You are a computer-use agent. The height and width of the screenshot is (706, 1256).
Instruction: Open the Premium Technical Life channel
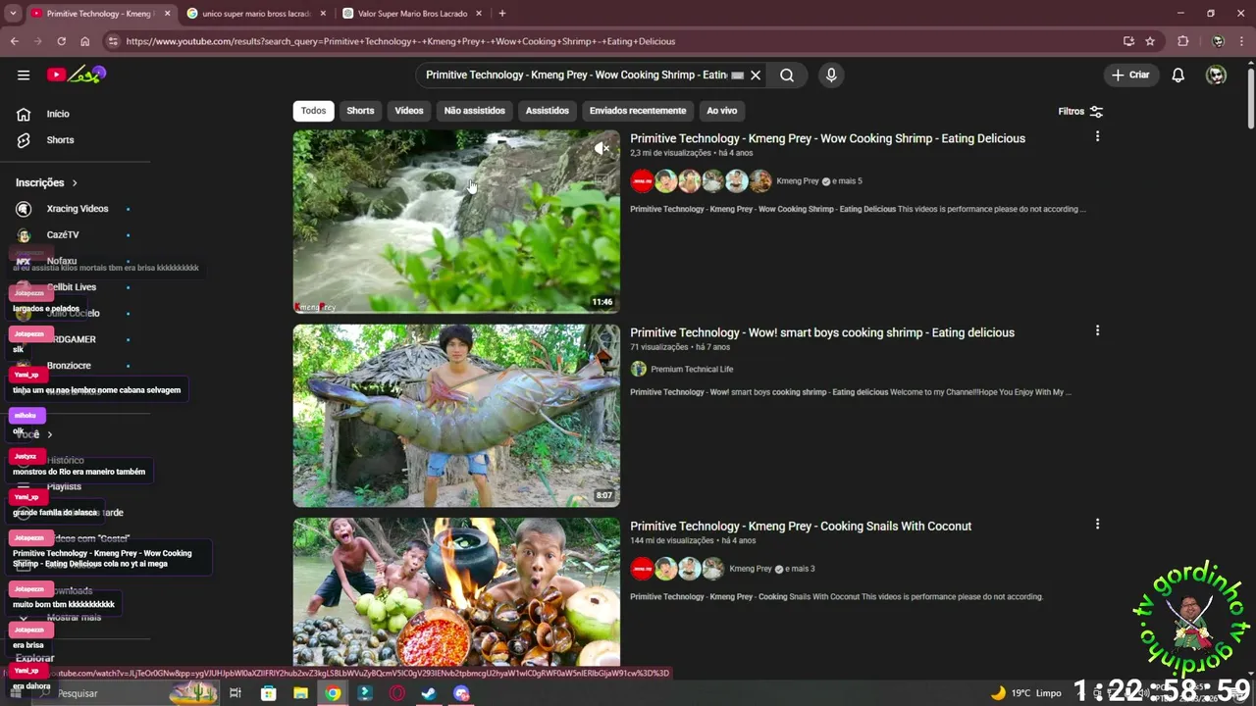point(692,369)
